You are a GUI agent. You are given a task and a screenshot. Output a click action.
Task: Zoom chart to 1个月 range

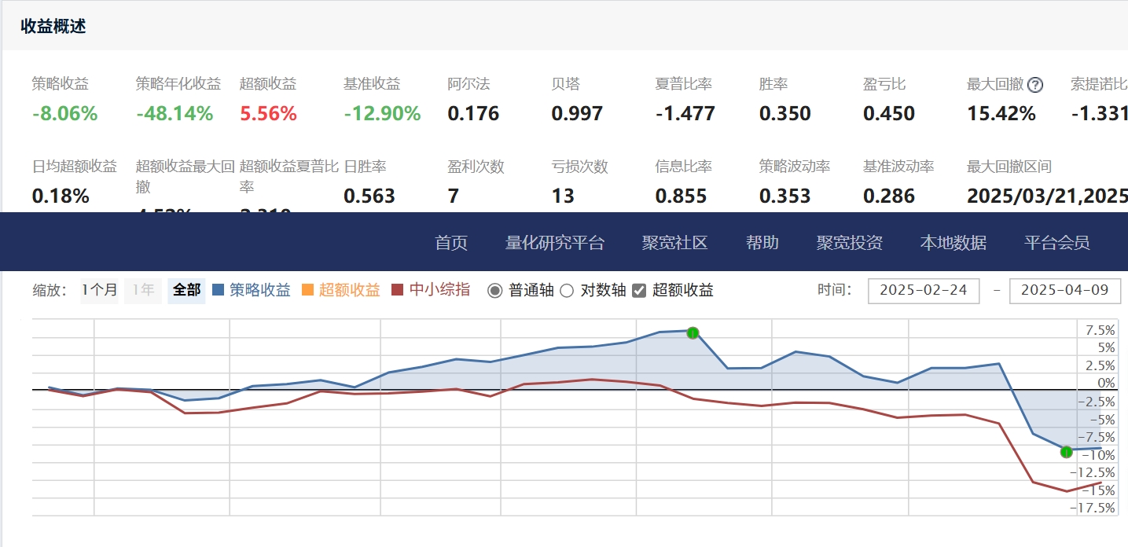99,291
